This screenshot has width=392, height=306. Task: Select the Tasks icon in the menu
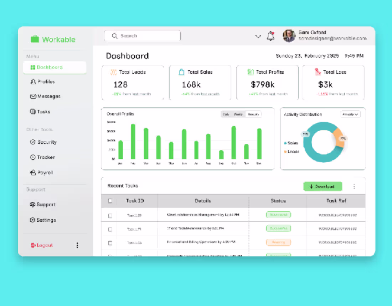click(x=32, y=111)
